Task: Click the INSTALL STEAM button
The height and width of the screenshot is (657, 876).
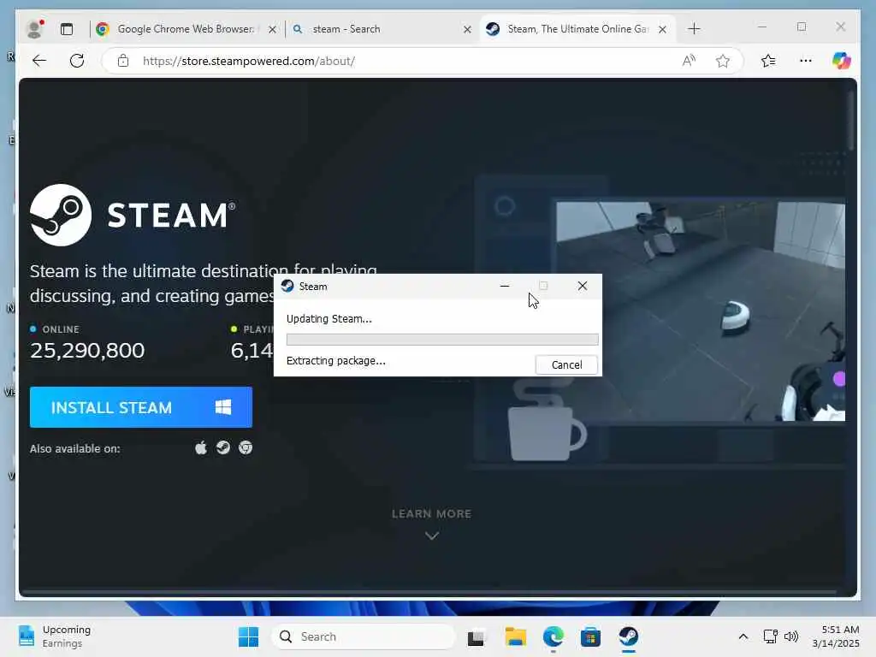Action: pyautogui.click(x=141, y=407)
